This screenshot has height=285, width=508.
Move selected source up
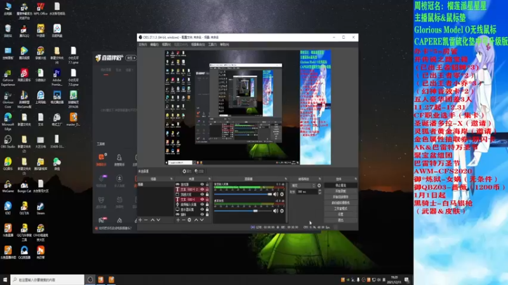[196, 220]
